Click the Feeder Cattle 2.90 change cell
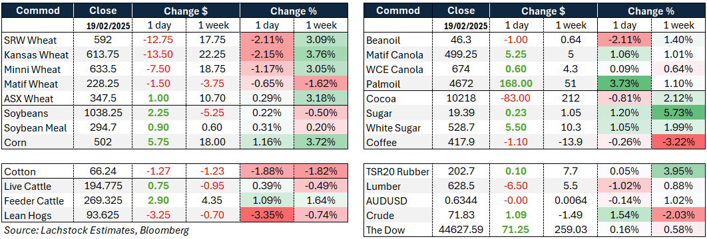The image size is (707, 239). point(158,200)
